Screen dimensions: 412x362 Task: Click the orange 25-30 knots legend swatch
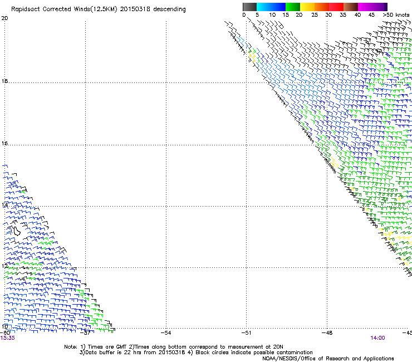(x=322, y=7)
